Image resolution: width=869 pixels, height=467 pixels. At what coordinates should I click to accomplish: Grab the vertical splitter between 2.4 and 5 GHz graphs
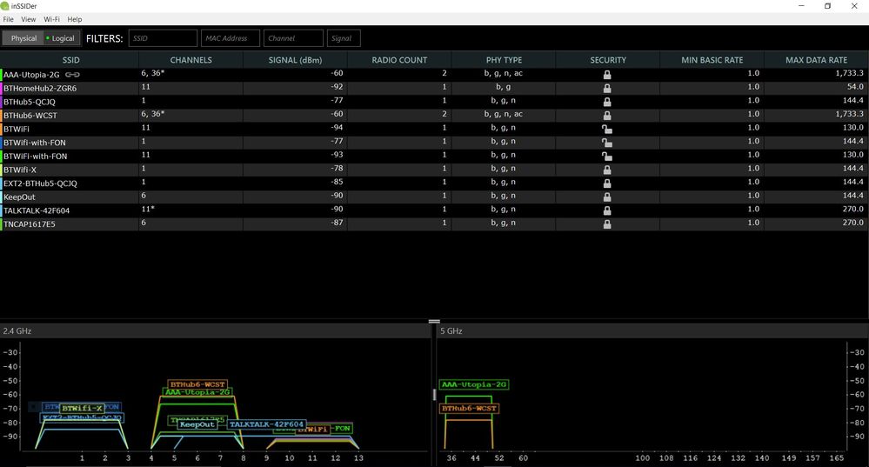434,395
